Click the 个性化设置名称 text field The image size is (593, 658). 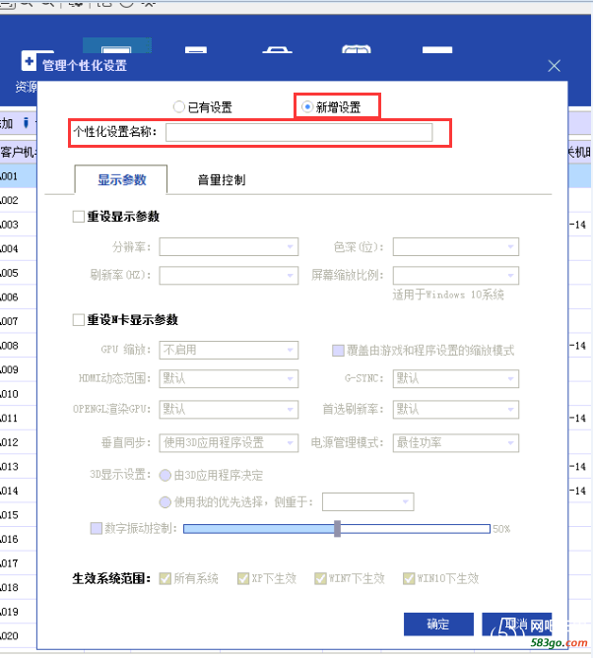pyautogui.click(x=298, y=133)
